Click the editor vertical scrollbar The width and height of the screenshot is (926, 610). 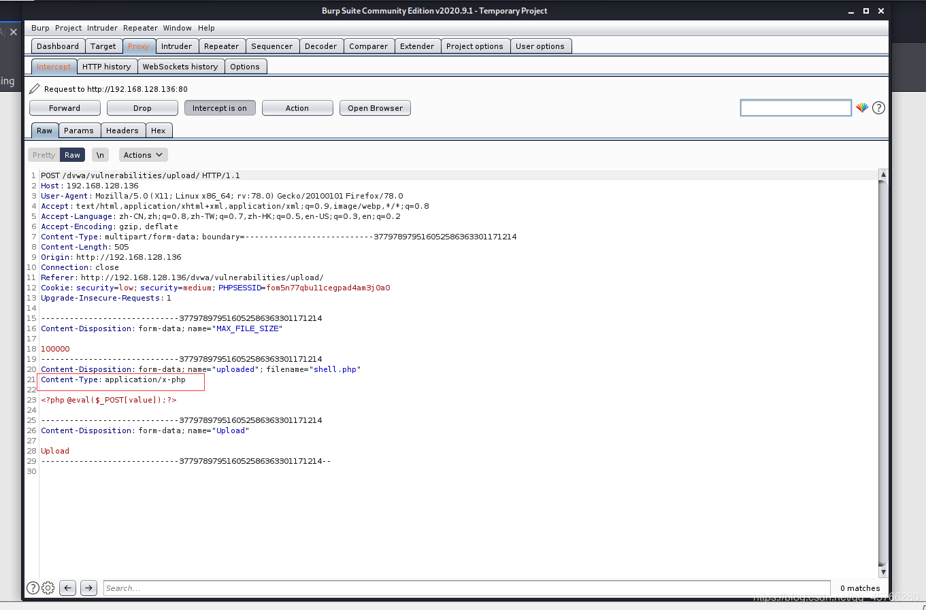[x=883, y=373]
